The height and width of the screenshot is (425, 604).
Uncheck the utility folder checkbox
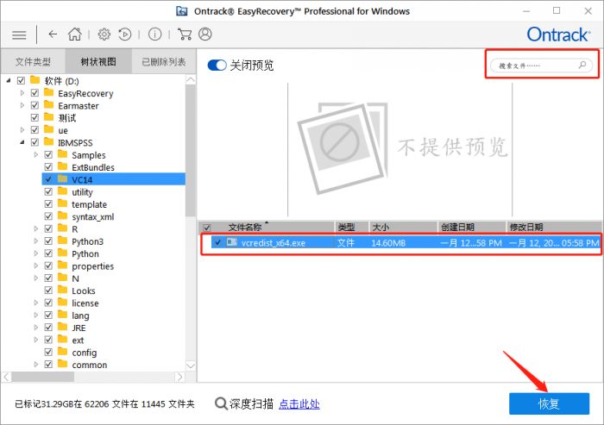click(48, 191)
